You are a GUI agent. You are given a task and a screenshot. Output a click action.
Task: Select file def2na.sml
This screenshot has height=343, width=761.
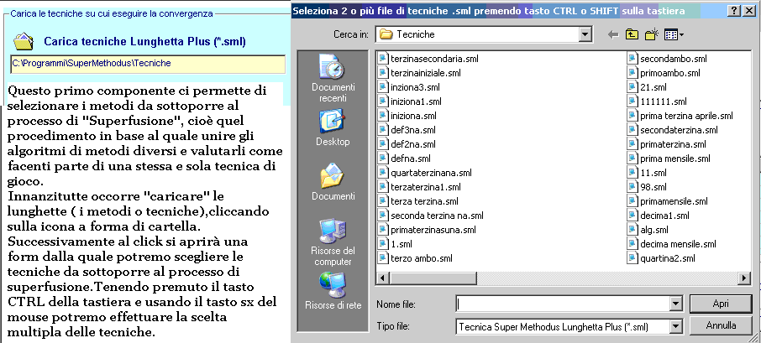pos(407,144)
